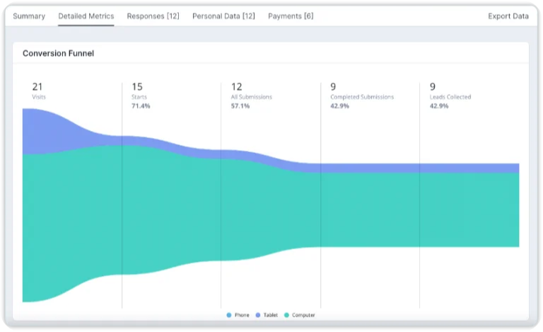
Task: Toggle the Computer legend dot
Action: coord(286,315)
